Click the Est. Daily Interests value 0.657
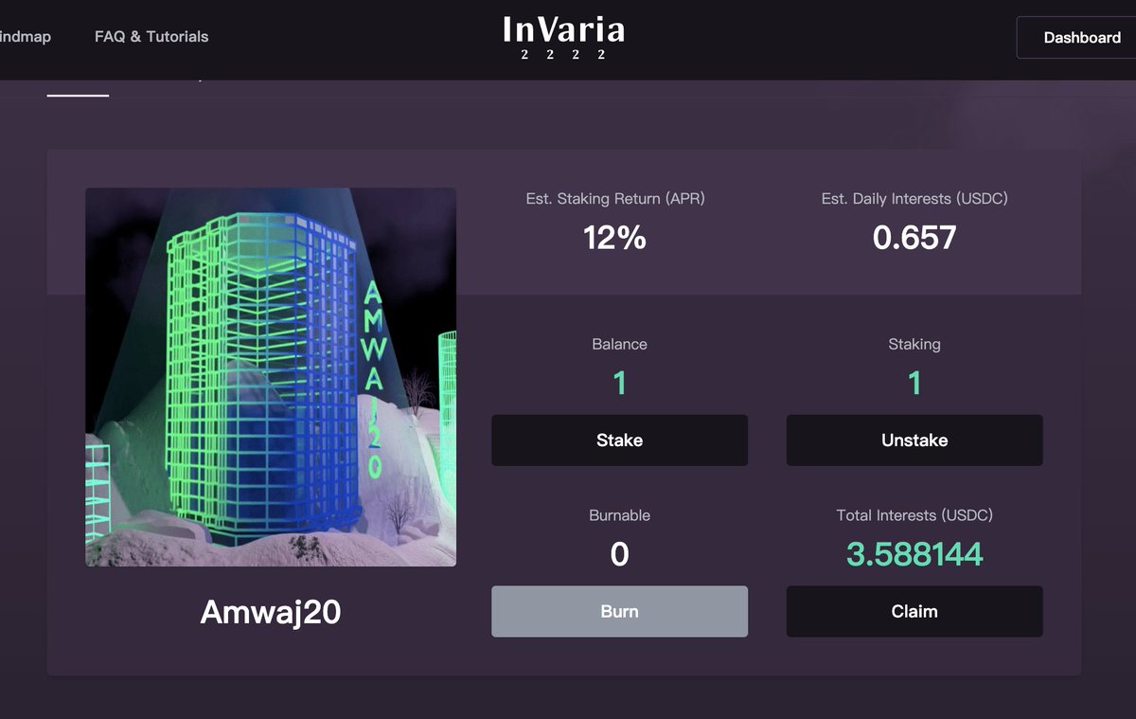This screenshot has height=719, width=1136. click(x=914, y=238)
